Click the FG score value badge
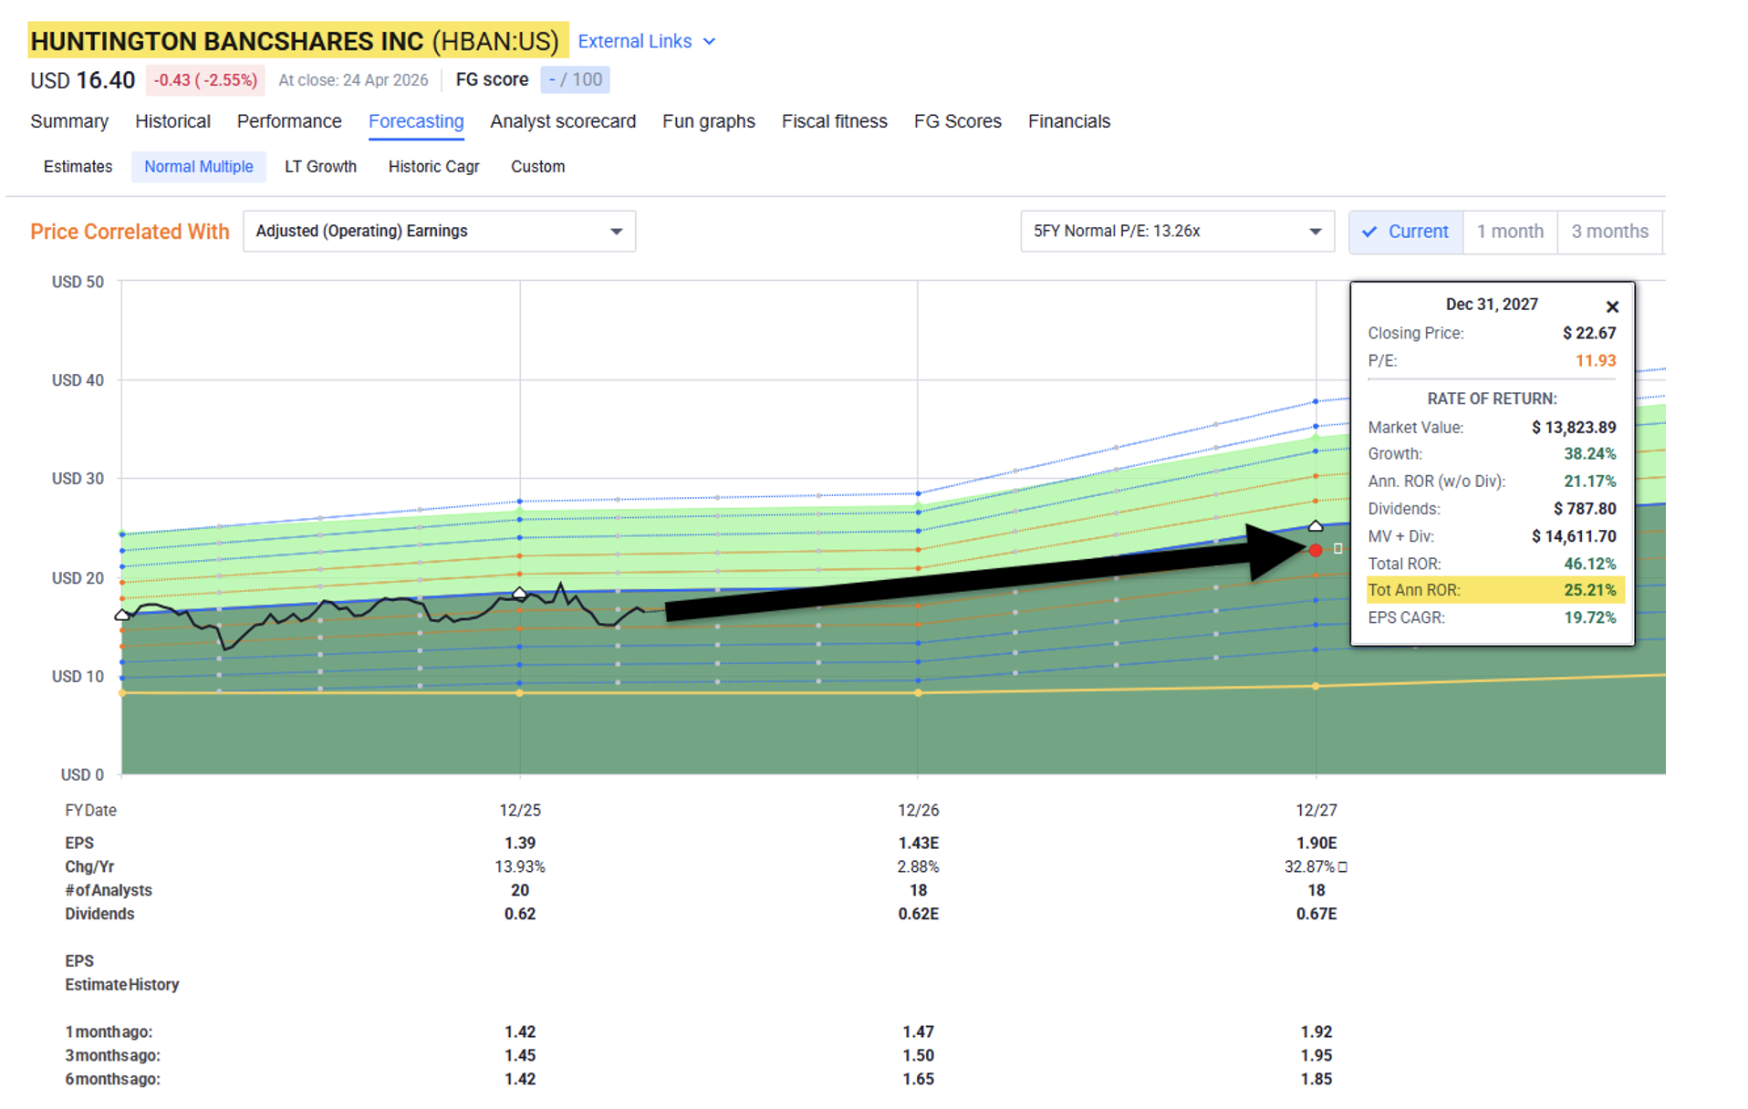Image resolution: width=1748 pixels, height=1109 pixels. click(x=575, y=80)
